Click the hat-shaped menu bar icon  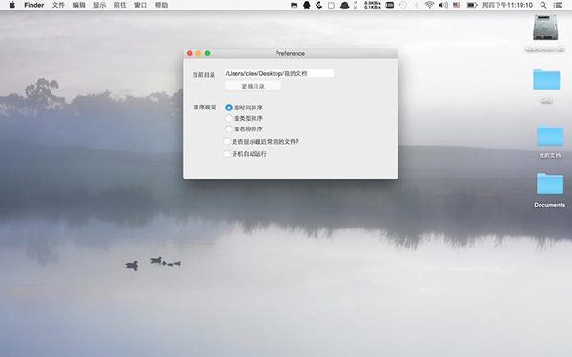coord(344,5)
